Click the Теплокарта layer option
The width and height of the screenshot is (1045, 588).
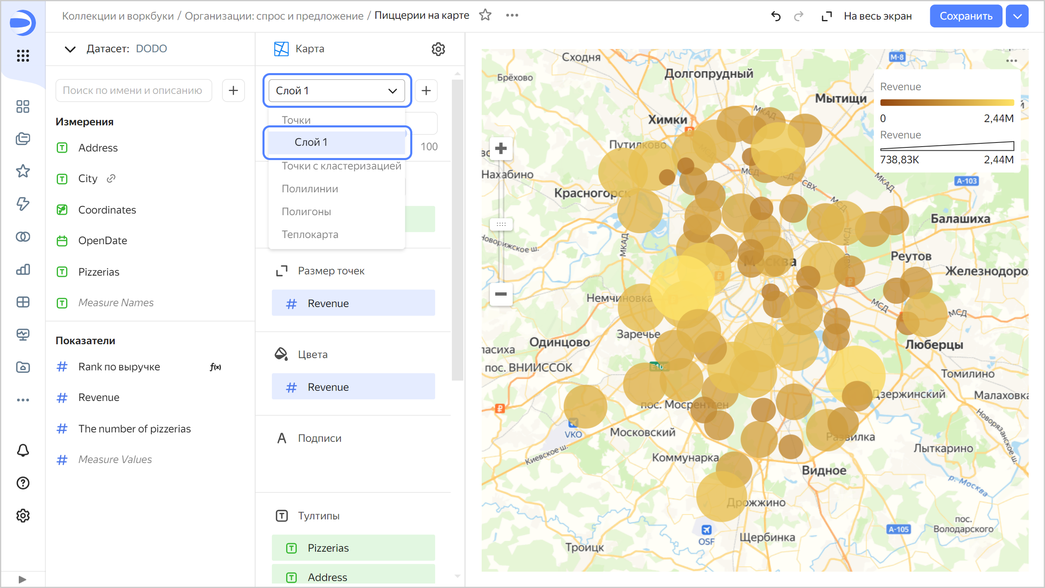(x=310, y=234)
